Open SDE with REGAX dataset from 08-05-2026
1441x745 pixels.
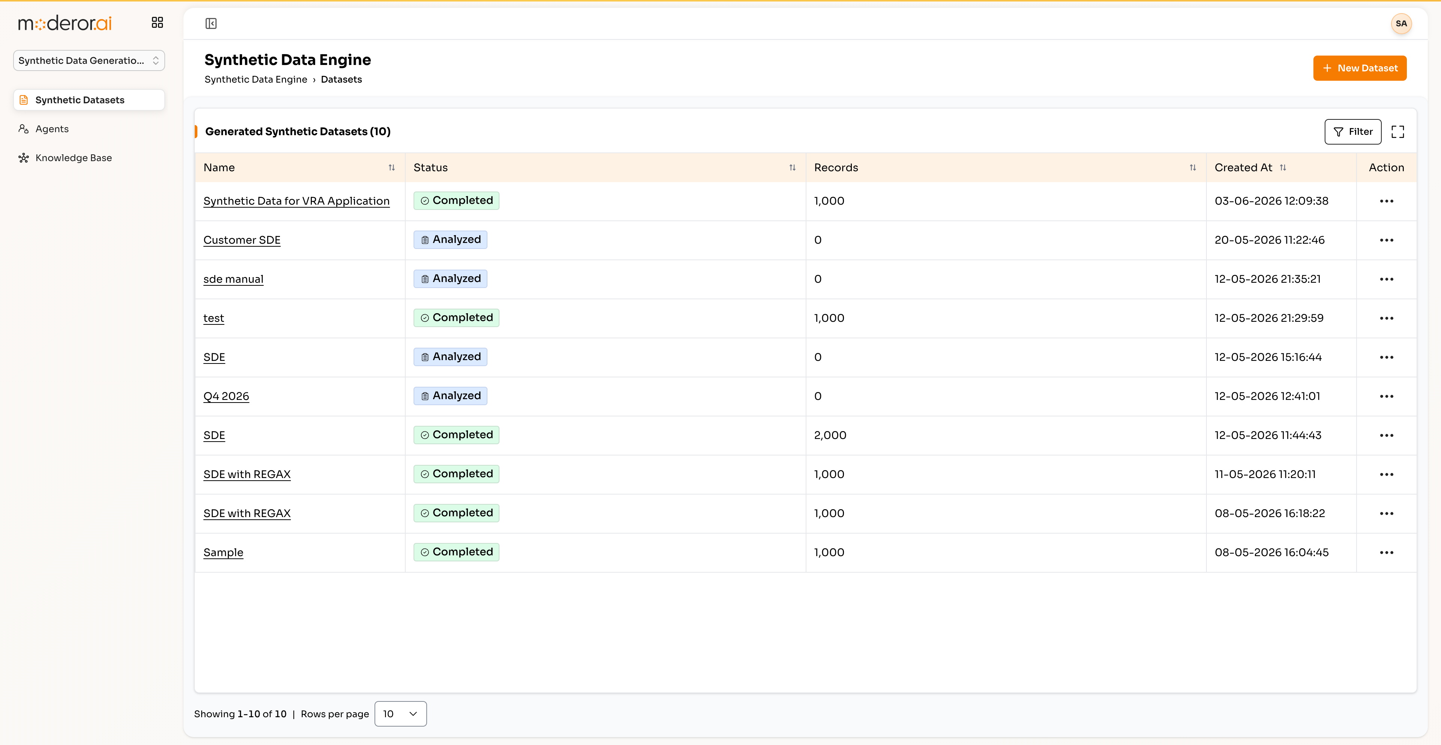point(247,513)
